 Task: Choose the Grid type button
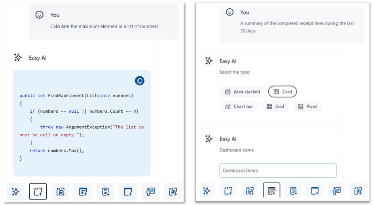click(275, 106)
